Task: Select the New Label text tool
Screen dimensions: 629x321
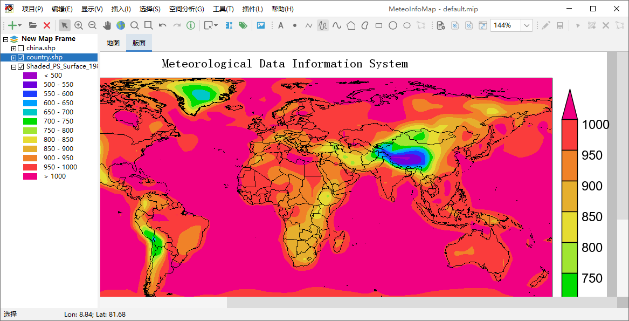Action: pyautogui.click(x=281, y=25)
